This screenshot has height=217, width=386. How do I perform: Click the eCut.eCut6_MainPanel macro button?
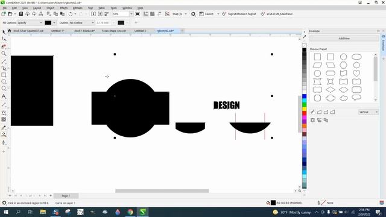pyautogui.click(x=277, y=14)
